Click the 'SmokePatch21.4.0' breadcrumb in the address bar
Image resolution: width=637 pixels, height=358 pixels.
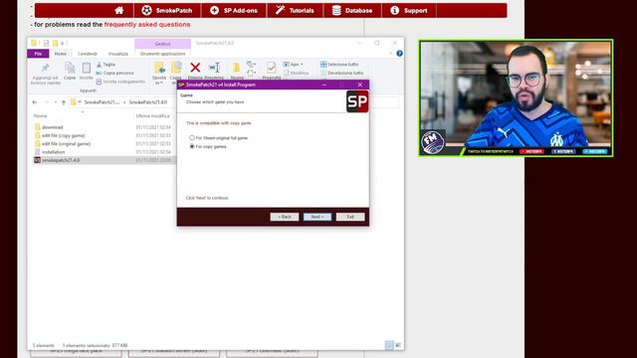click(x=148, y=102)
